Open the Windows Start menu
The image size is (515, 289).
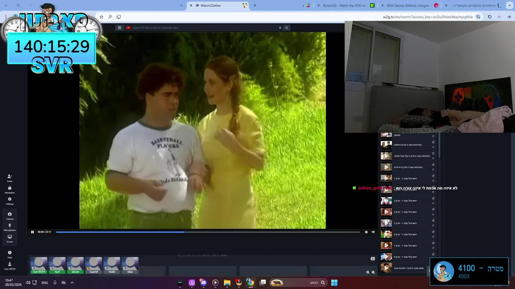point(334,283)
